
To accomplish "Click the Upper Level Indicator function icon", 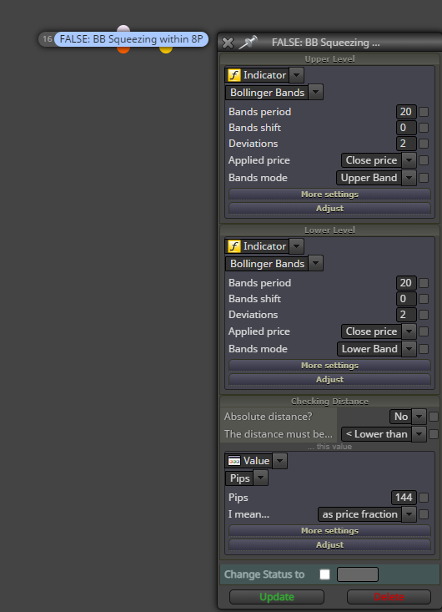I will pos(234,75).
